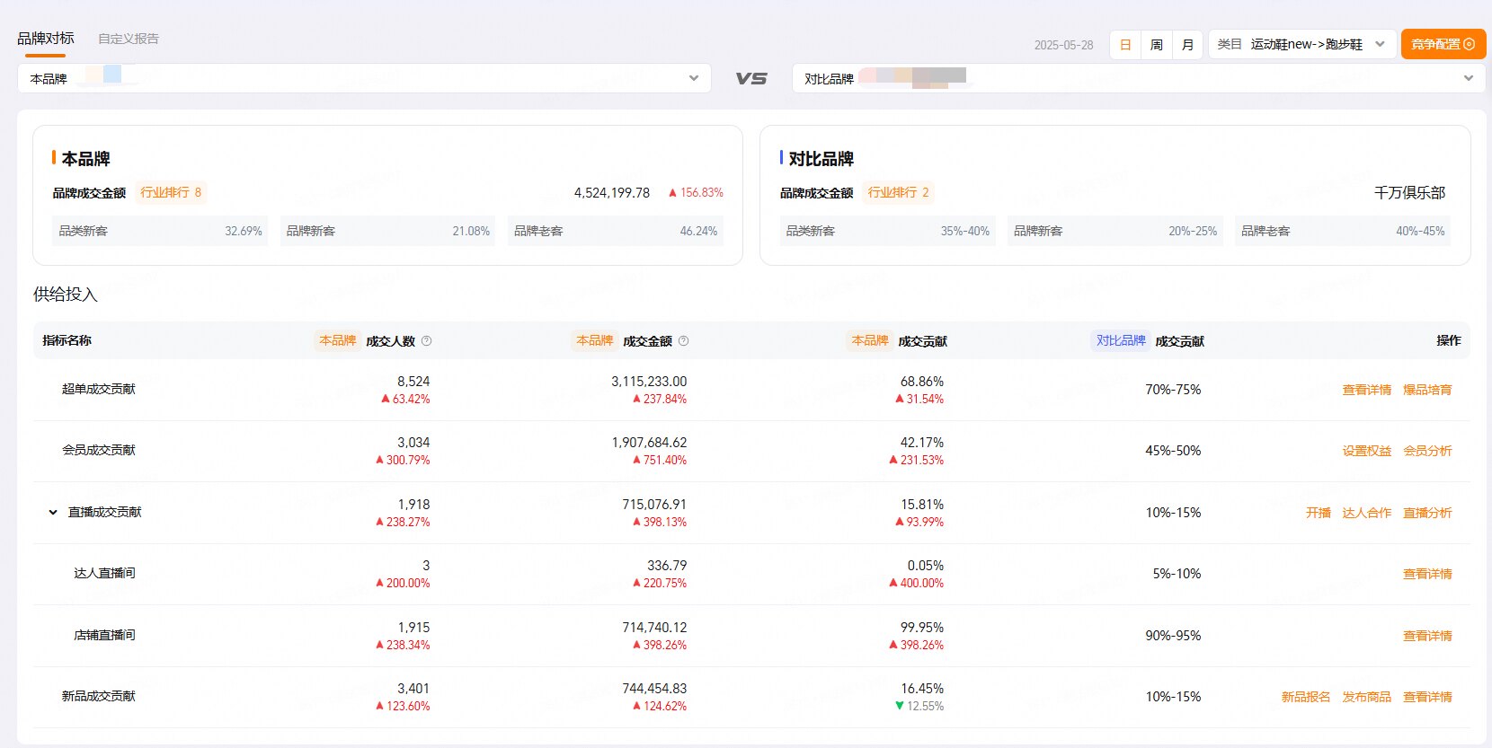Click the 指标名称 column header
1492x748 pixels.
(x=67, y=340)
